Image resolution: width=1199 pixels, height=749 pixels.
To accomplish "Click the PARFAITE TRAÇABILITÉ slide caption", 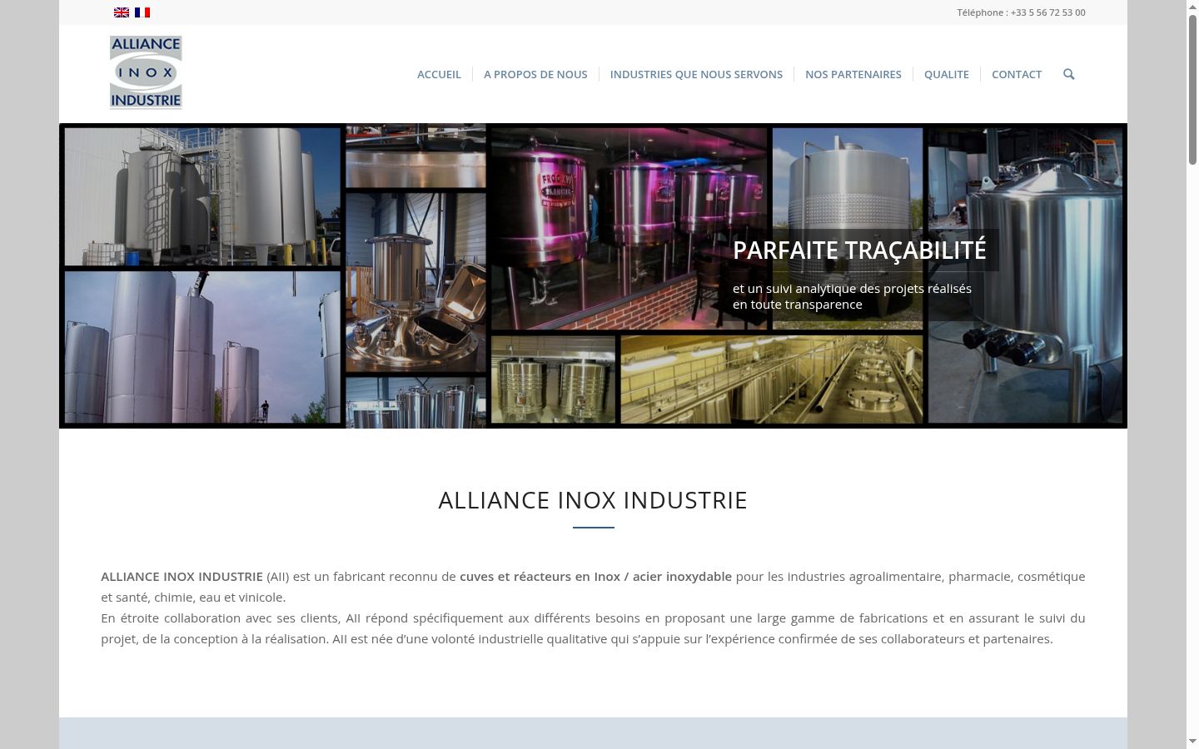I will click(859, 250).
